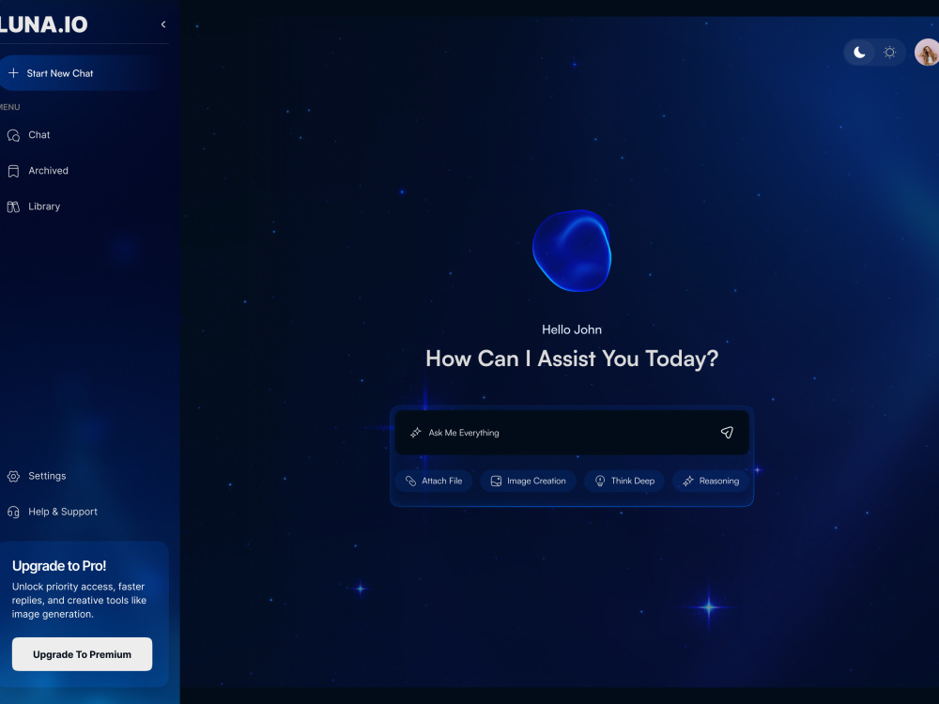
Task: Click the Upgrade to Pro! heading
Action: click(x=59, y=566)
